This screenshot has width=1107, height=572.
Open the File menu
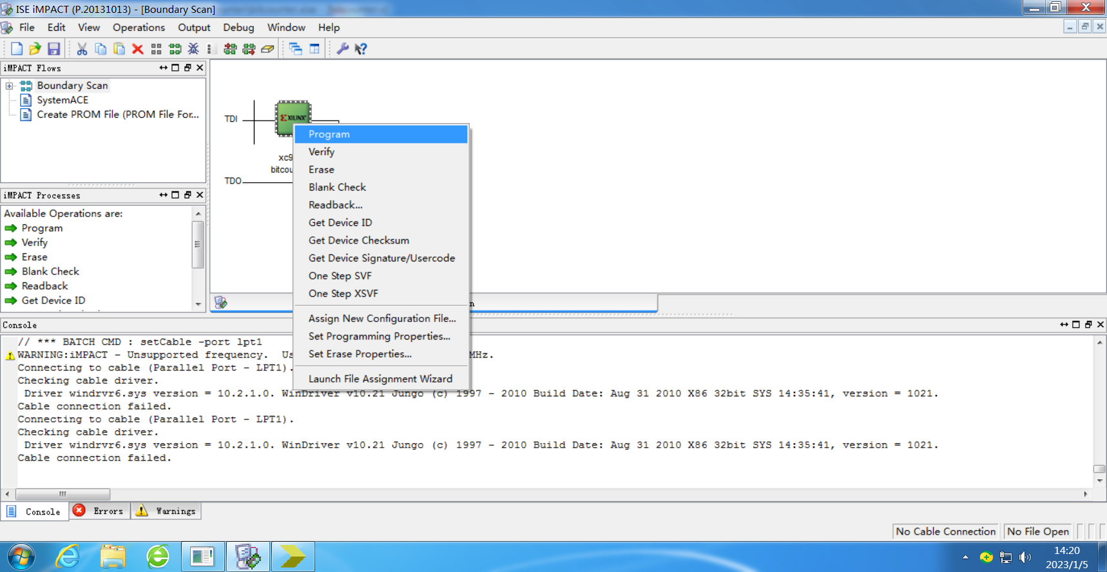(x=26, y=28)
